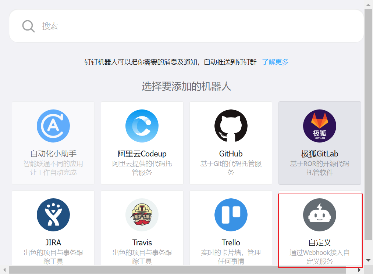The width and height of the screenshot is (373, 274).
Task: Select the Travis mascot icon
Action: 142,214
